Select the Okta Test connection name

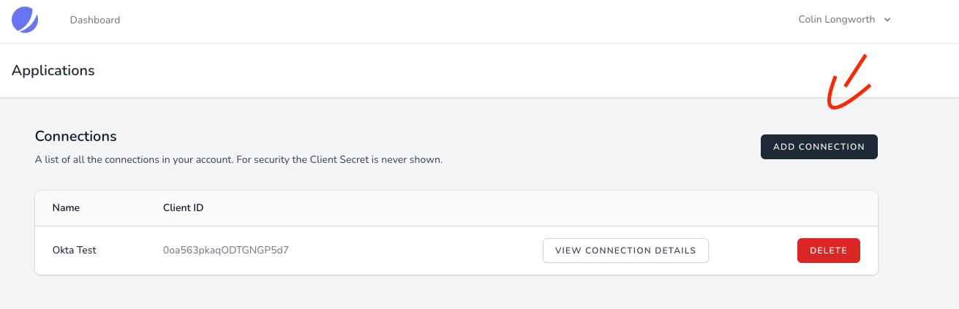[x=75, y=250]
